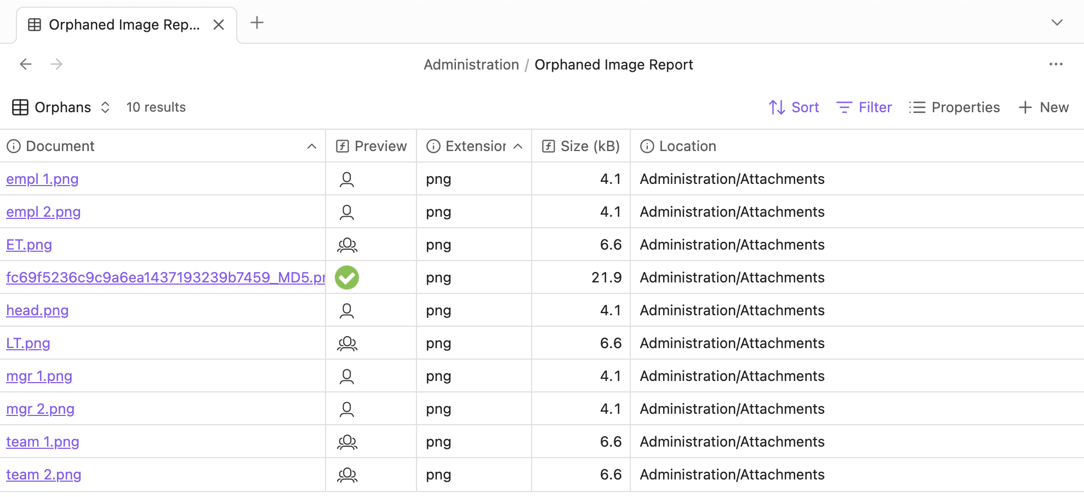Open the three-dot more options menu
Image resolution: width=1084 pixels, height=497 pixels.
point(1056,64)
